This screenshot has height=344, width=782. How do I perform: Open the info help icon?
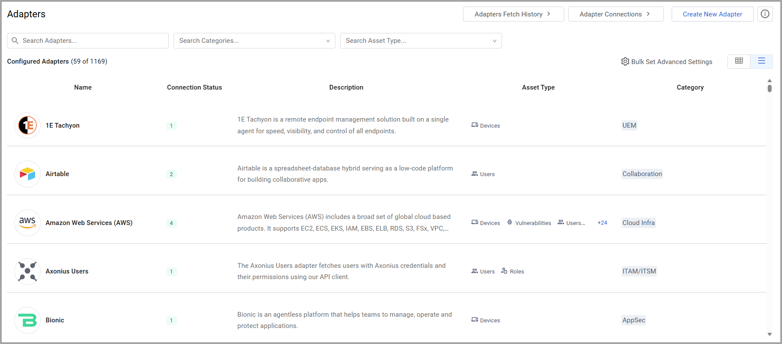click(765, 14)
